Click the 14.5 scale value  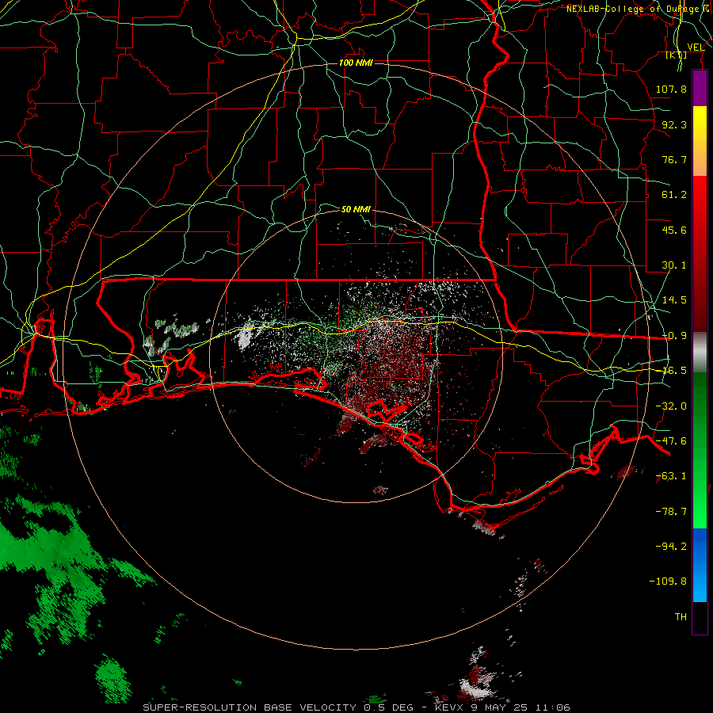[x=674, y=300]
